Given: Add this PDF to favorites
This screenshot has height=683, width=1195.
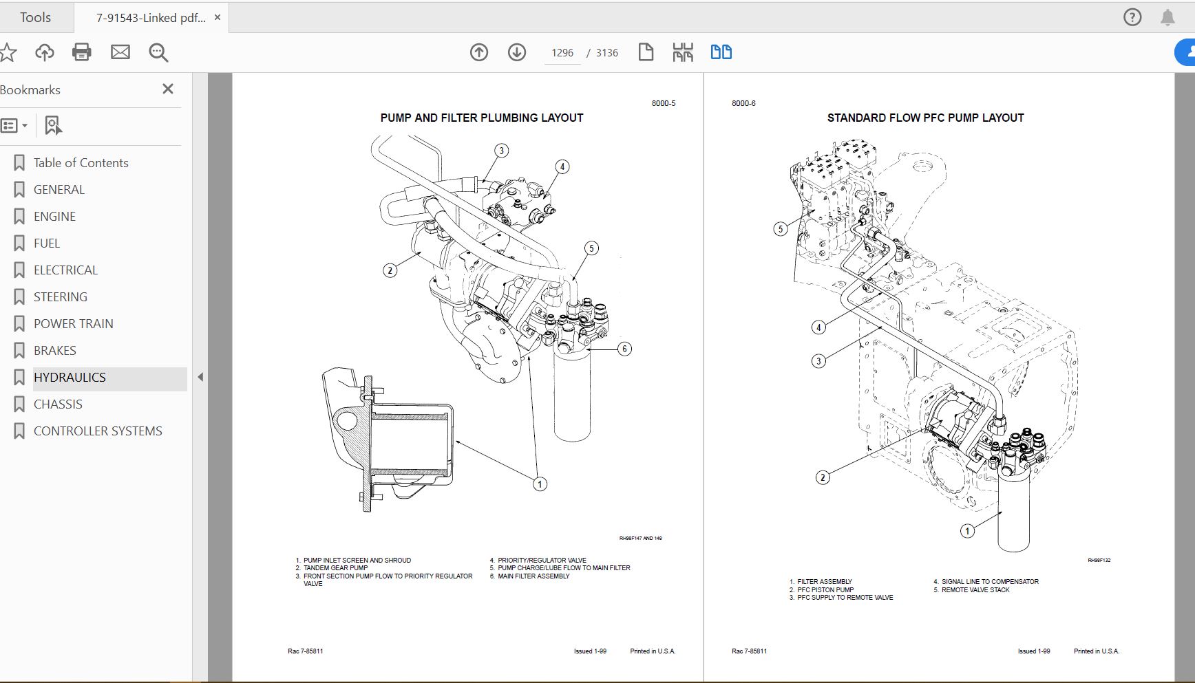Looking at the screenshot, I should (9, 52).
